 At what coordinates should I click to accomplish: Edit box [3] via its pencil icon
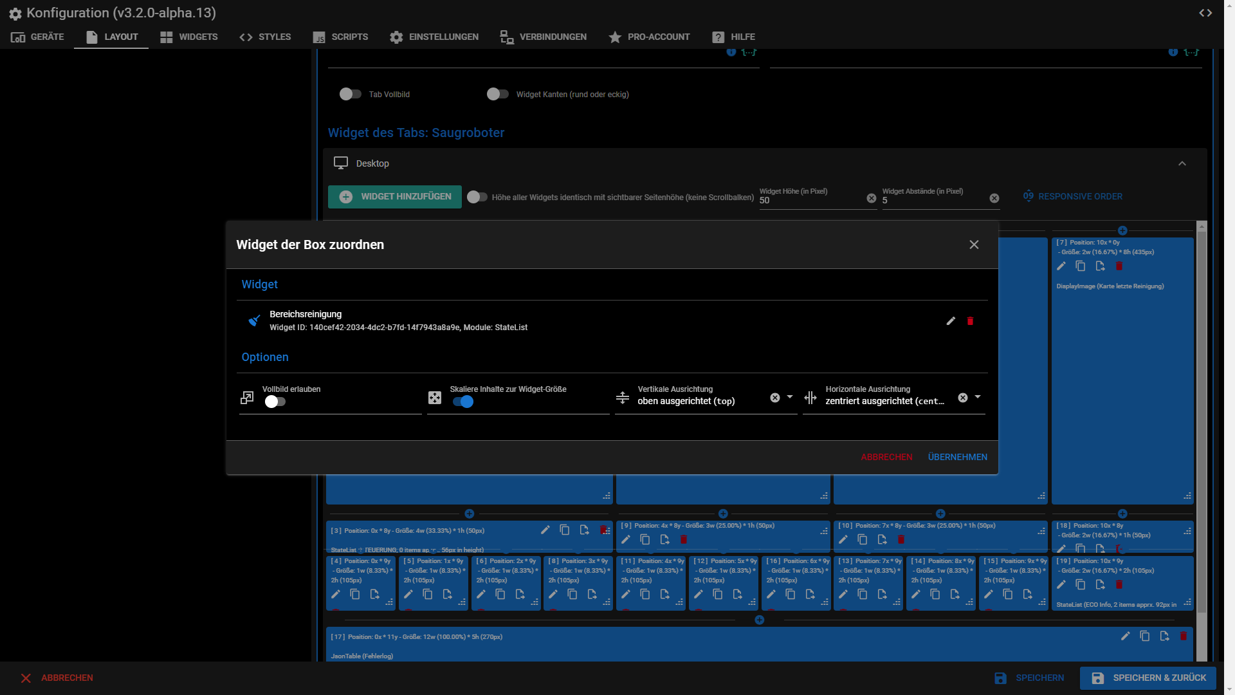545,530
